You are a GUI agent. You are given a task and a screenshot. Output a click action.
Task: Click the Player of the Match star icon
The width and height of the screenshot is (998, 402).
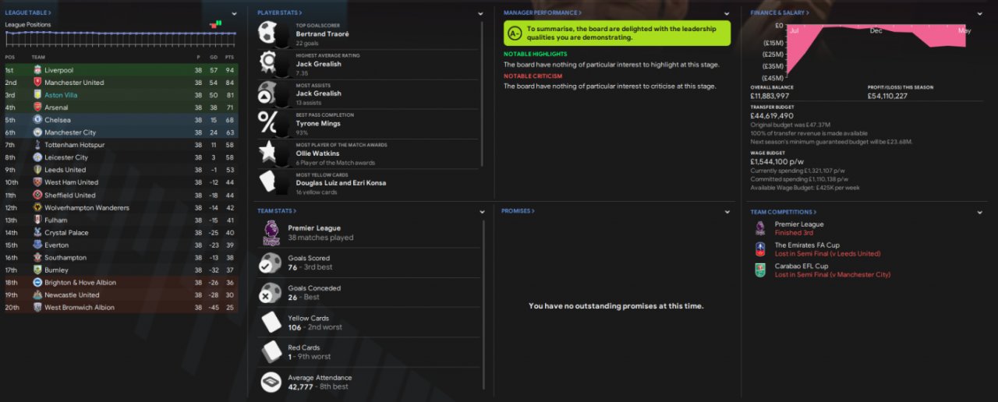tap(268, 152)
